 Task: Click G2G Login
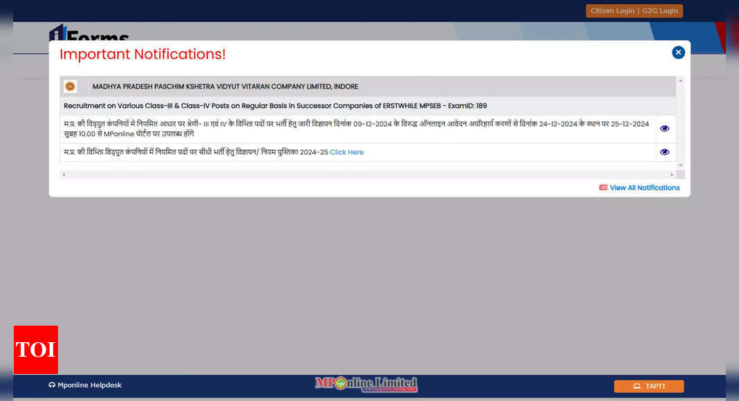pos(660,11)
